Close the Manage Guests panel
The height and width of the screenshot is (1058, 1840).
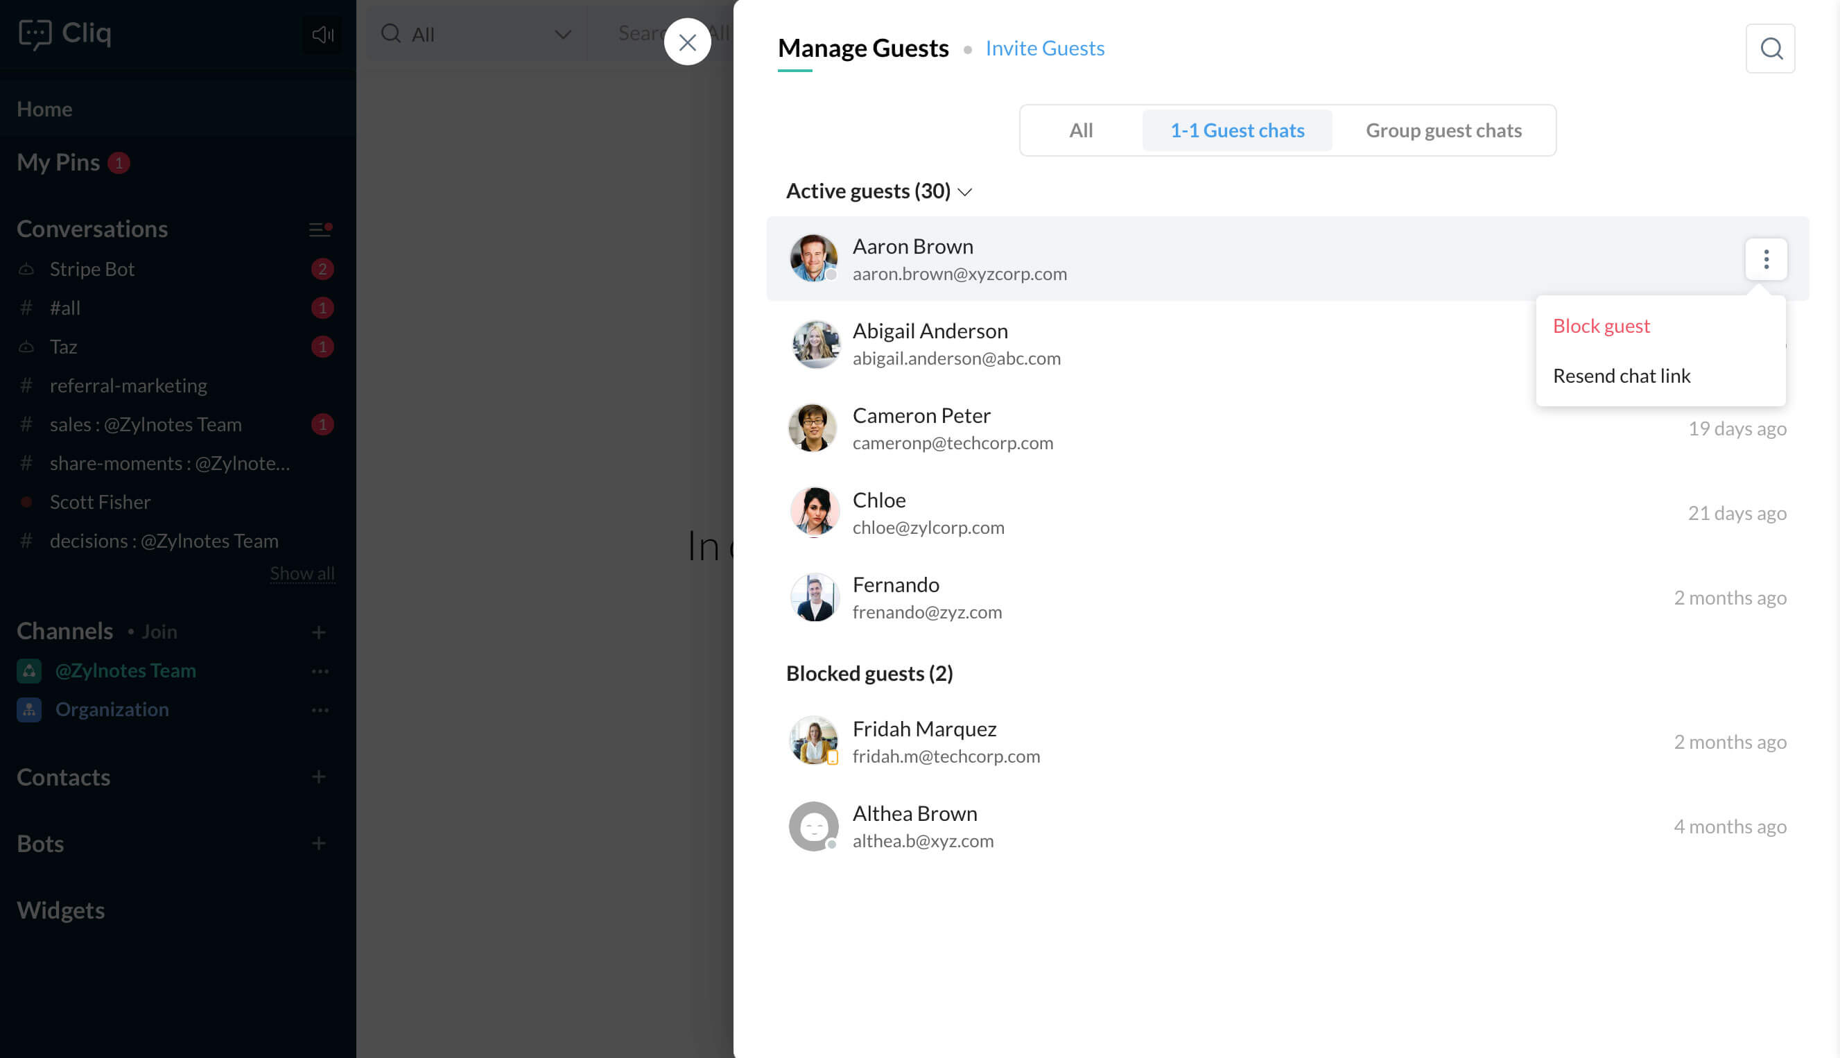(687, 42)
